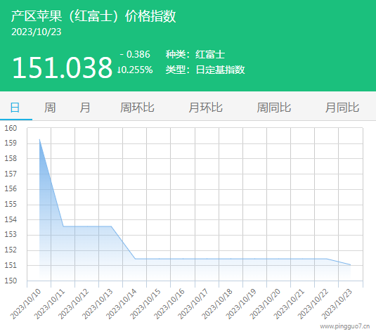
Task: Open the 月 monthly tab
Action: point(85,108)
